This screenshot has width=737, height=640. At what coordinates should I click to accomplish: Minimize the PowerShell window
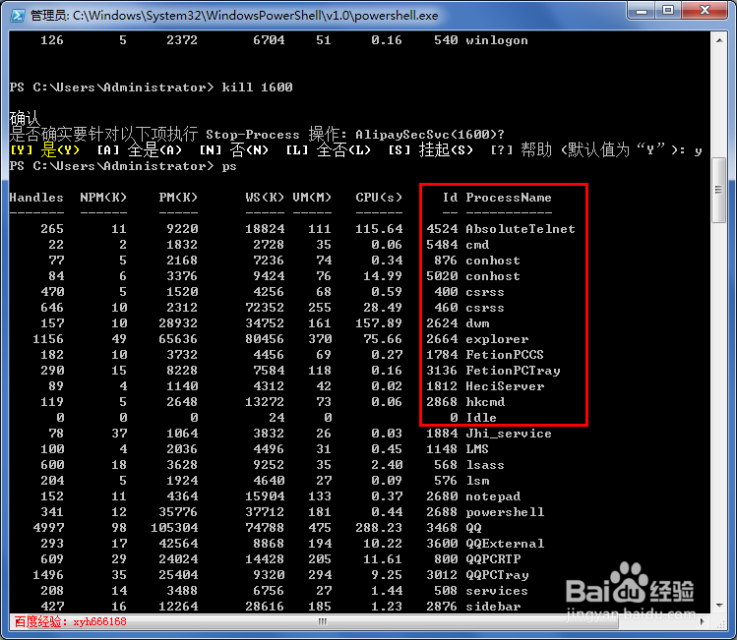pos(643,11)
